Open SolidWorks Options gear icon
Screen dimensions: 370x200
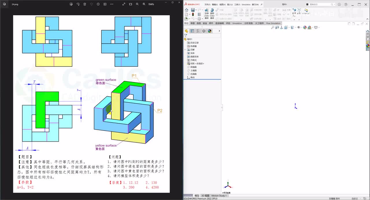click(199, 19)
